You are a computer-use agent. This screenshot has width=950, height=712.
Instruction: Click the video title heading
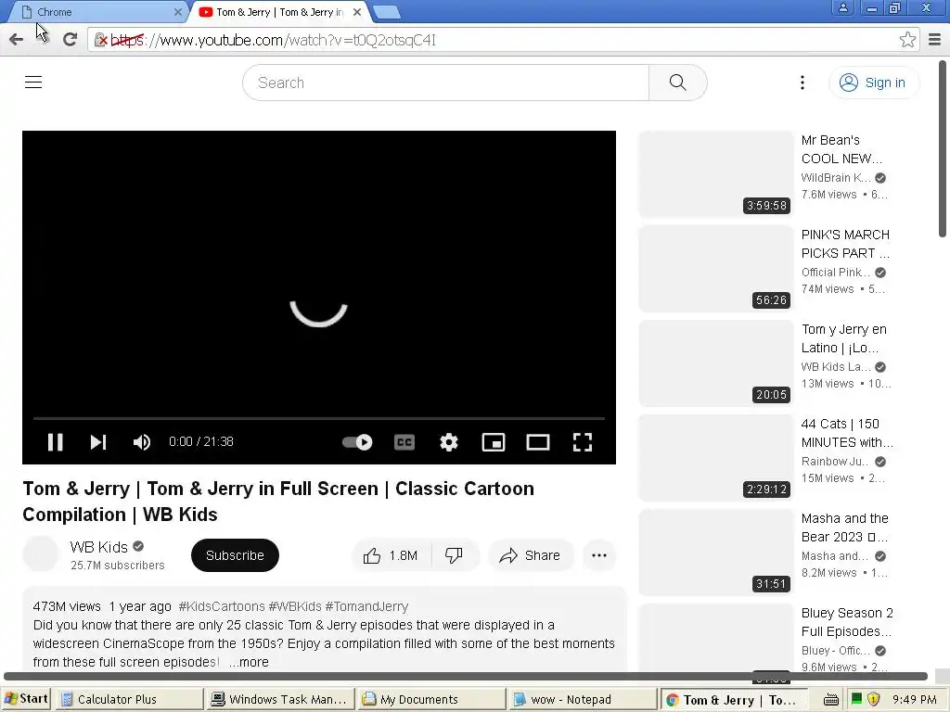278,502
